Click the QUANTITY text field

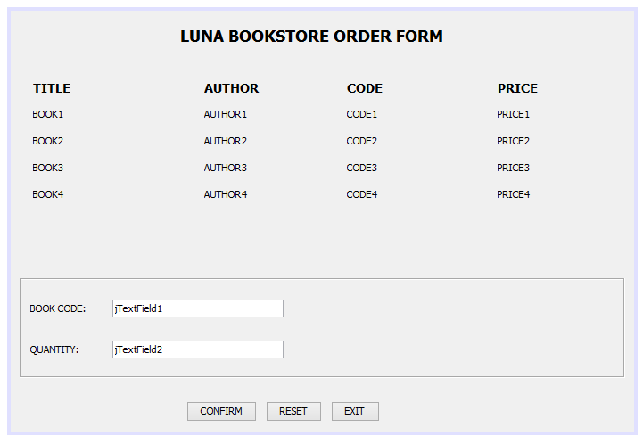coord(197,349)
